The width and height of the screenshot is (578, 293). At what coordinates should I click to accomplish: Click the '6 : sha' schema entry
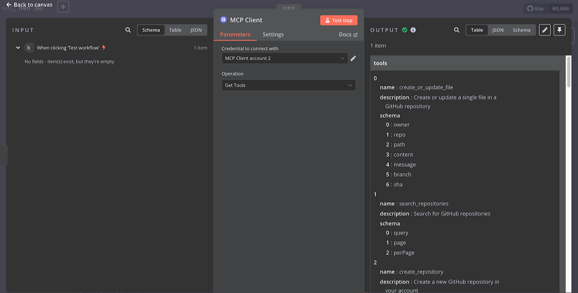[x=394, y=184]
